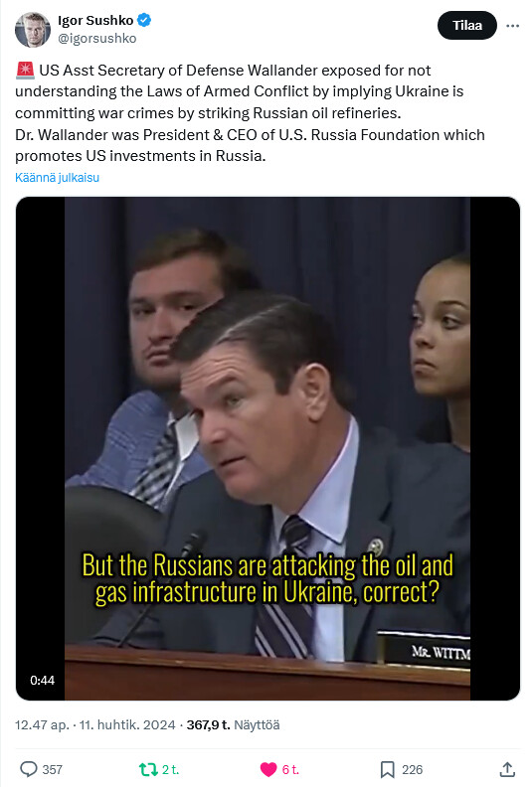Click the 0:44 video duration label
Image resolution: width=532 pixels, height=787 pixels.
point(42,680)
